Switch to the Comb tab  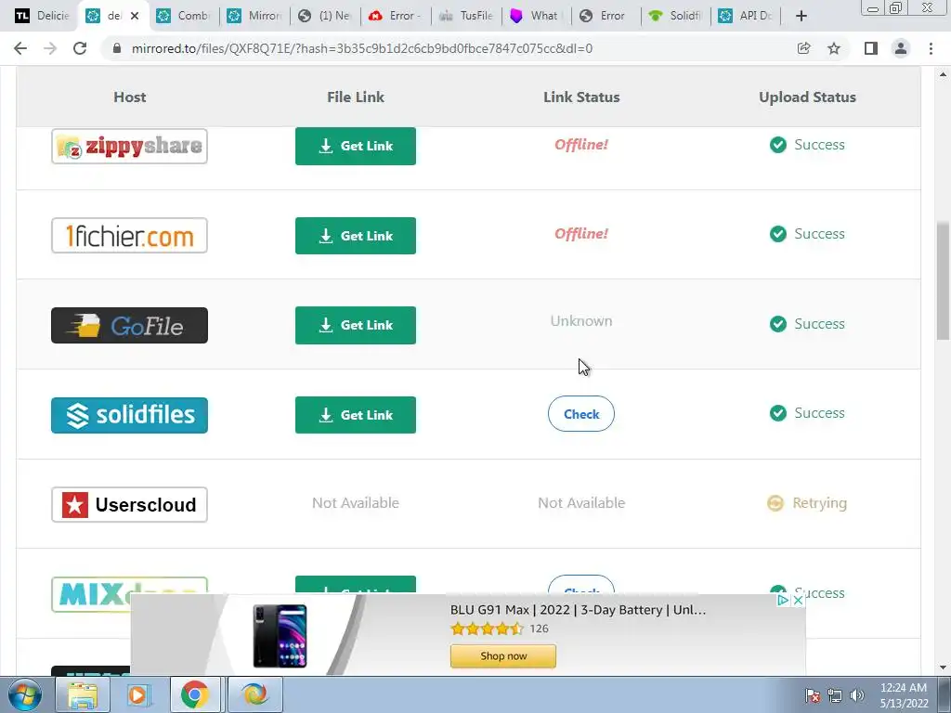click(184, 16)
